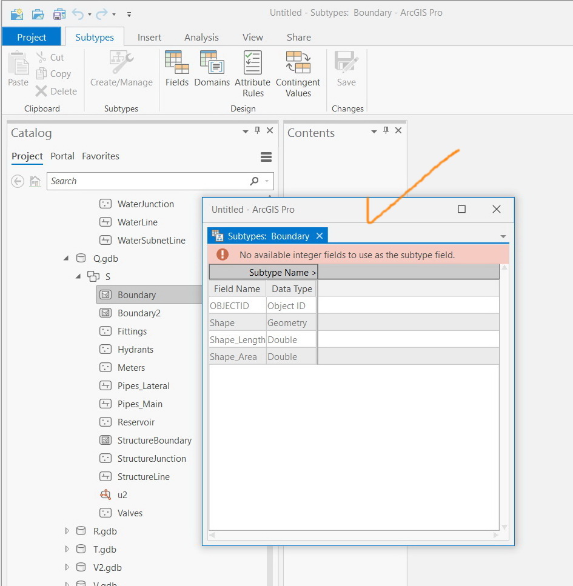Select the Subtypes ribbon tab
Screen dimensions: 573x586
[94, 37]
